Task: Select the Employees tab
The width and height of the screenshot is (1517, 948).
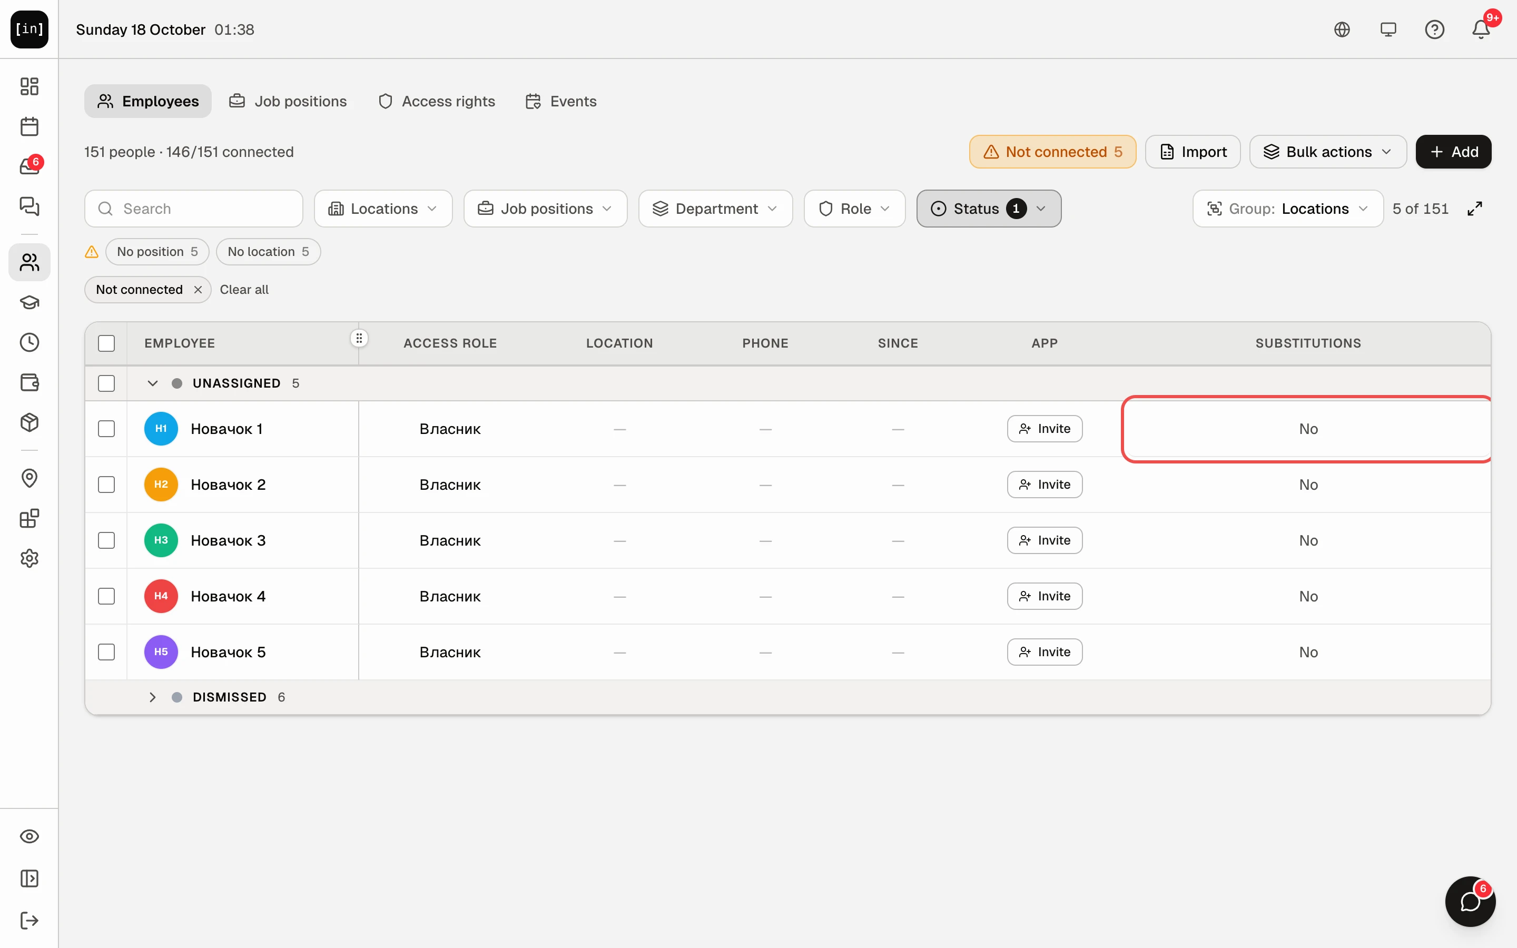Action: tap(148, 101)
